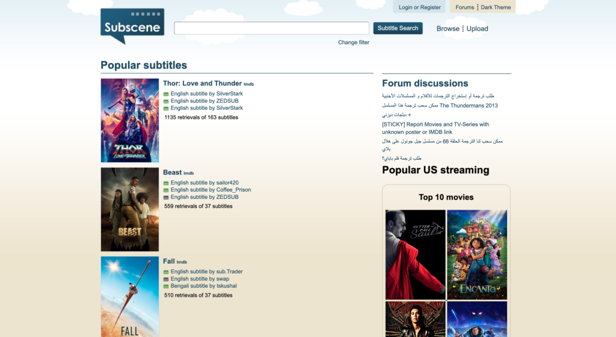The image size is (616, 337).
Task: Open The Thundermans 2013 forum thread
Action: click(440, 106)
